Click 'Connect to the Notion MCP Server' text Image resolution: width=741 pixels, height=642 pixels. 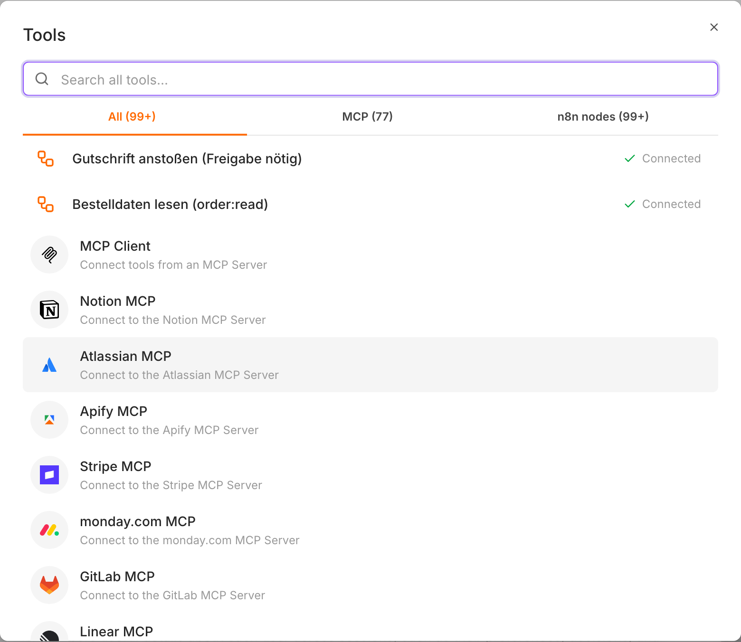coord(173,320)
